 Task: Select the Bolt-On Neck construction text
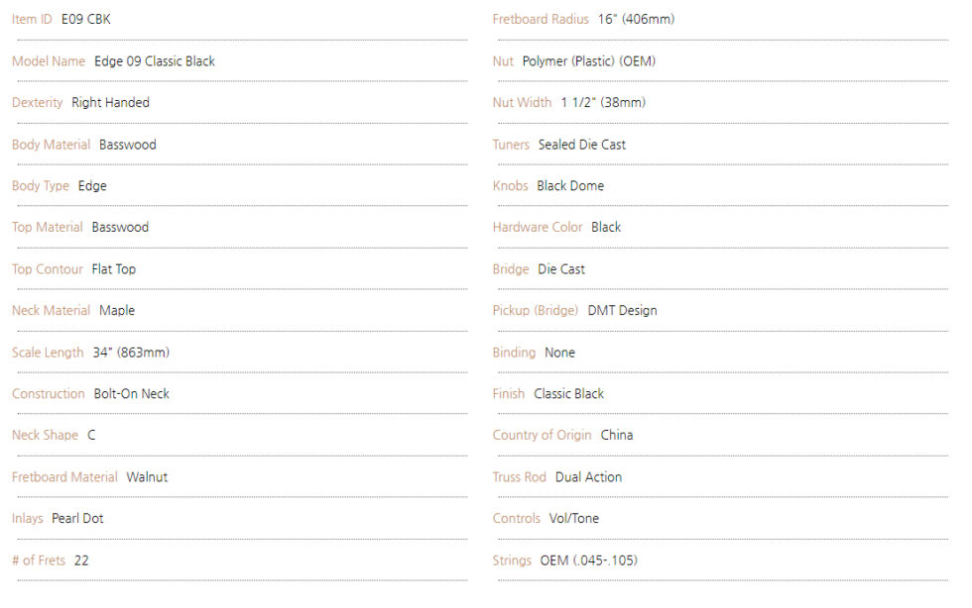tap(131, 394)
